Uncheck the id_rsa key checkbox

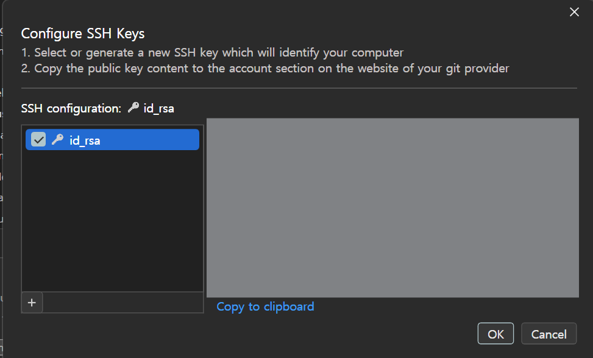38,140
